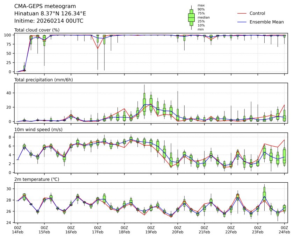The width and height of the screenshot is (294, 238).
Task: Click the tallest temperature box after 23Feb
Action: click(x=264, y=194)
